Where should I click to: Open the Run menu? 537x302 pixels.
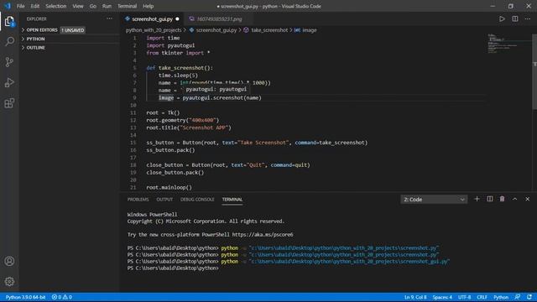point(107,6)
